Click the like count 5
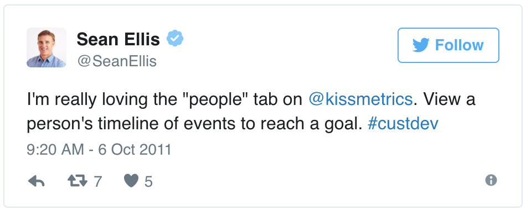The width and height of the screenshot is (526, 211). pos(148,182)
